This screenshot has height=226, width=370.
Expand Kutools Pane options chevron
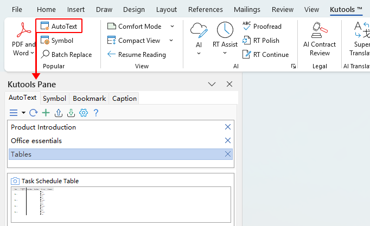[212, 84]
